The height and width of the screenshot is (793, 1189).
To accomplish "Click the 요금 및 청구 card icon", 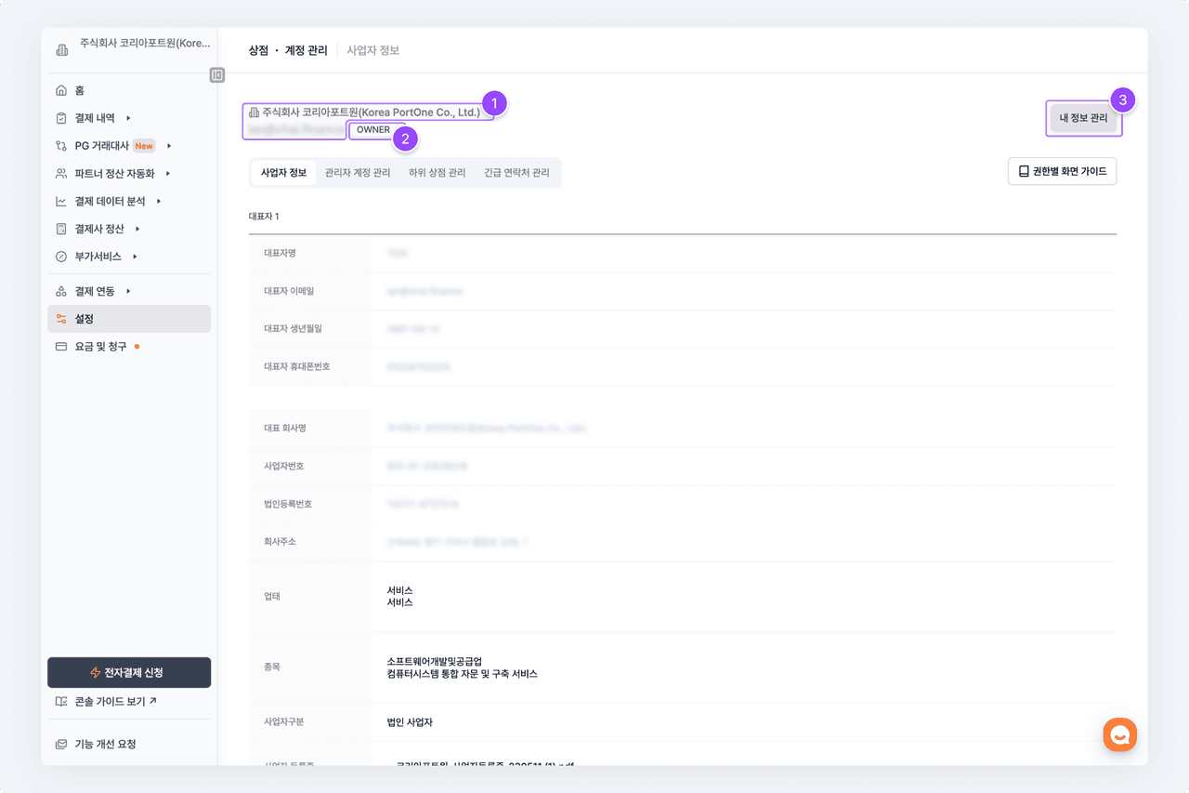I will [x=61, y=347].
